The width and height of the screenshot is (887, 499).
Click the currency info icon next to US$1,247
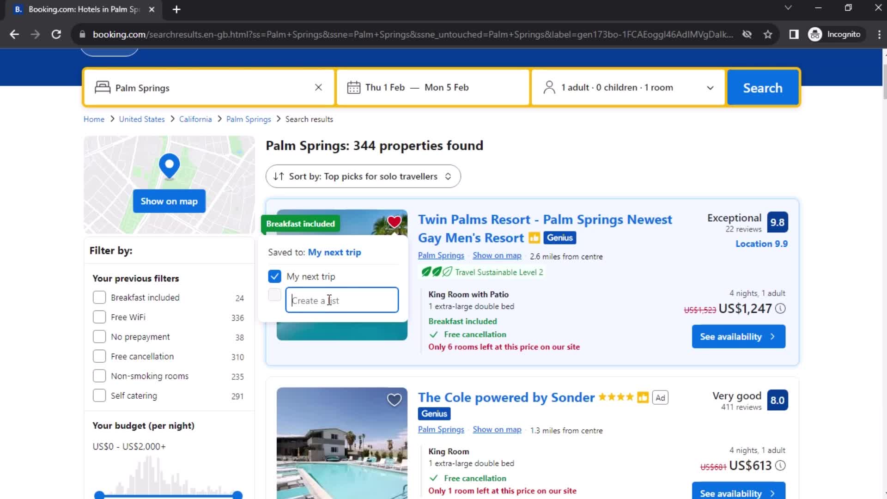[781, 308]
